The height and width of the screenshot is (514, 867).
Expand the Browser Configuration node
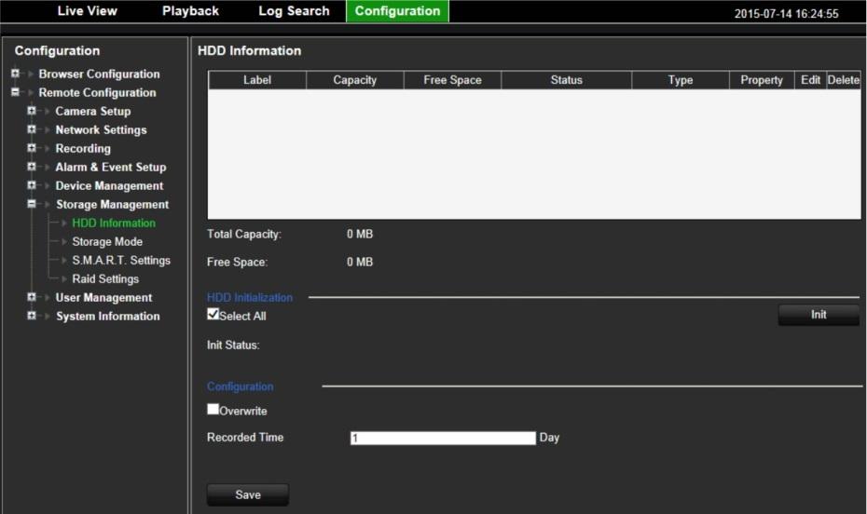coord(15,74)
